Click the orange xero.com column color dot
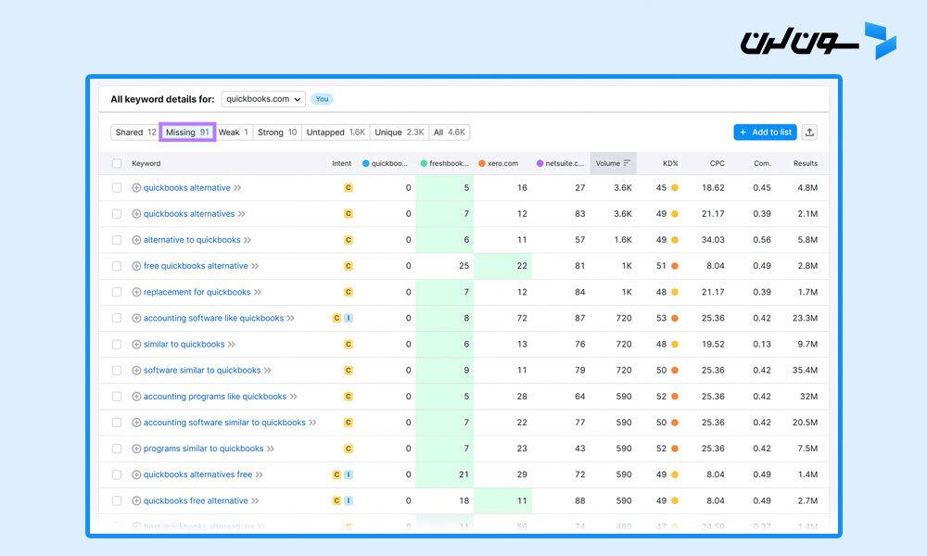This screenshot has height=556, width=927. (482, 164)
